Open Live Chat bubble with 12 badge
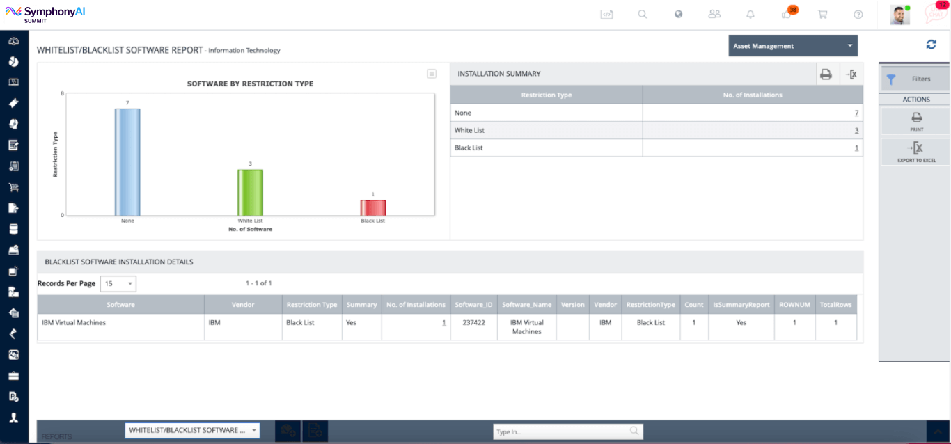The image size is (951, 444). 935,13
